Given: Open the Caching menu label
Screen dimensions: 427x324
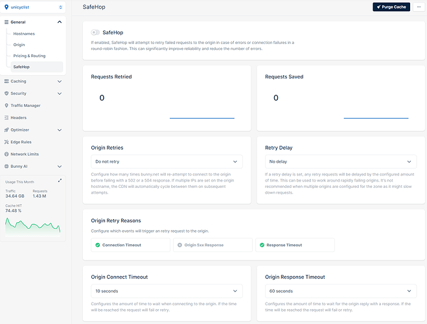Looking at the screenshot, I should (18, 81).
